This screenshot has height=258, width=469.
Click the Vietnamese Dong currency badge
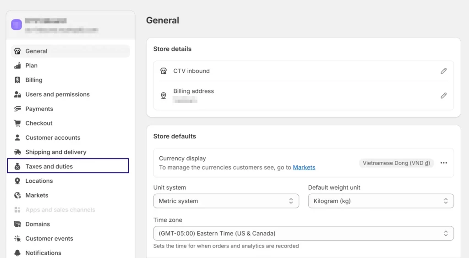pyautogui.click(x=396, y=163)
